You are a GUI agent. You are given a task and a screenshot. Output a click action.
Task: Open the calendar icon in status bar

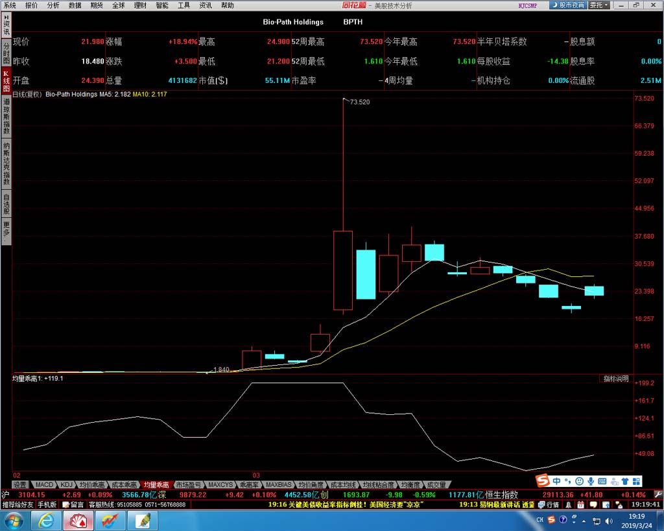(x=580, y=505)
